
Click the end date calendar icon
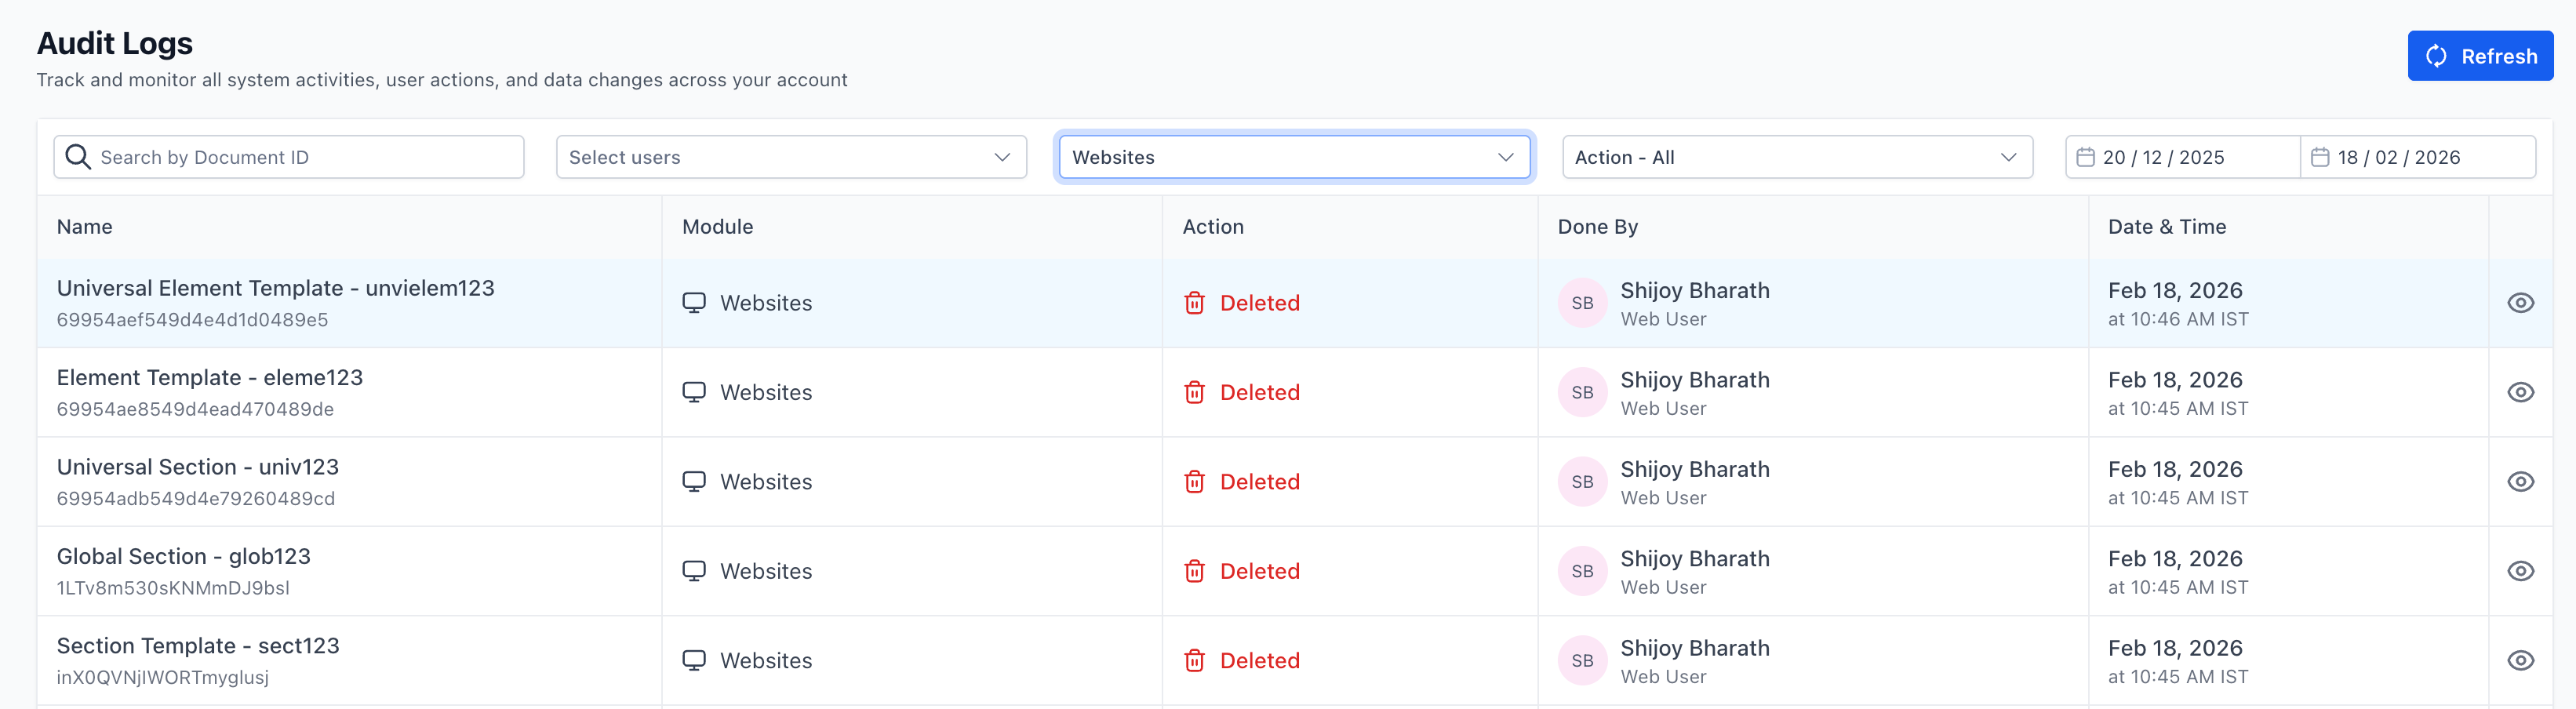tap(2320, 157)
